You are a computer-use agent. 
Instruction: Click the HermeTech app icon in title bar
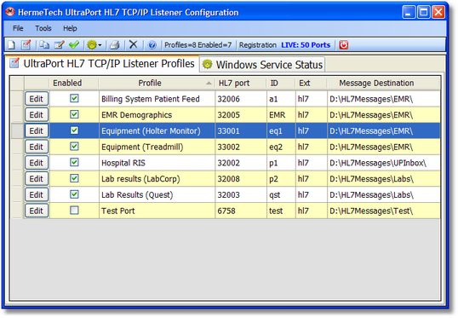tap(10, 12)
